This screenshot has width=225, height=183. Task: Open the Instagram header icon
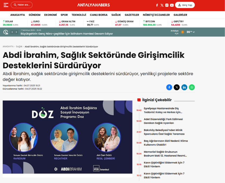point(167,5)
